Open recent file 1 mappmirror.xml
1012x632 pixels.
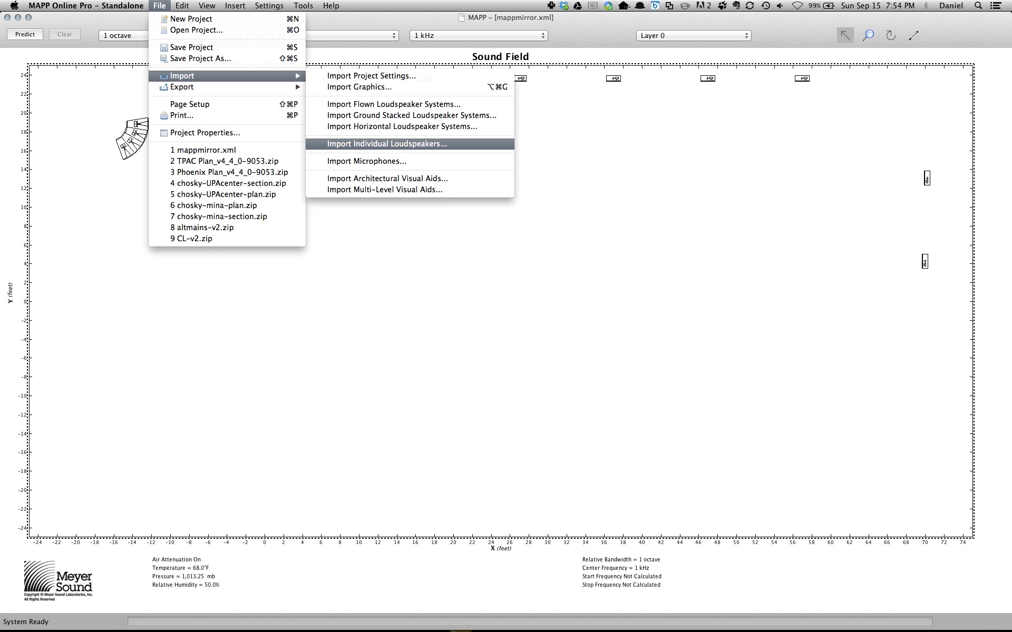click(x=227, y=150)
